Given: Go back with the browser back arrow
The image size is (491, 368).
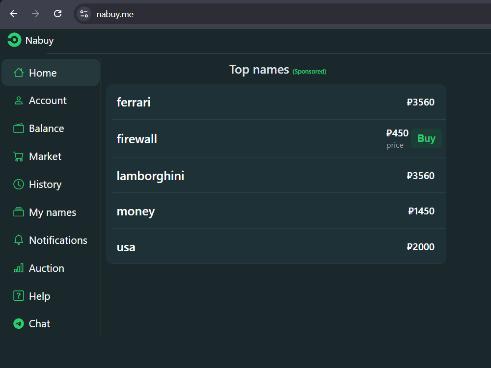Looking at the screenshot, I should tap(13, 14).
